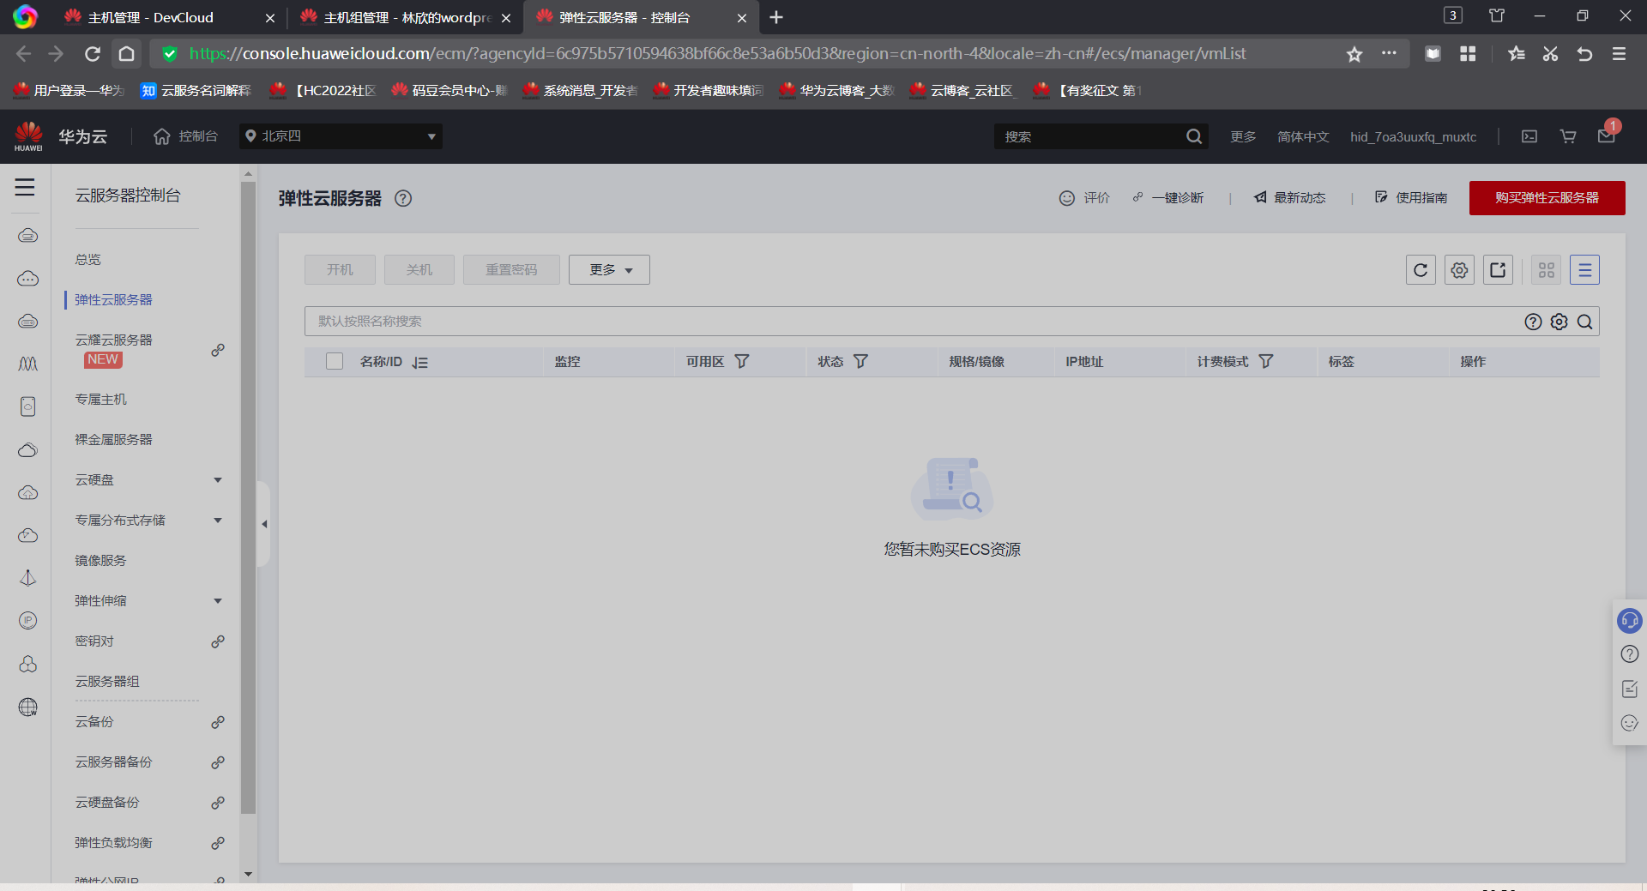Image resolution: width=1647 pixels, height=891 pixels.
Task: Open the hamburger service list menu
Action: [25, 188]
